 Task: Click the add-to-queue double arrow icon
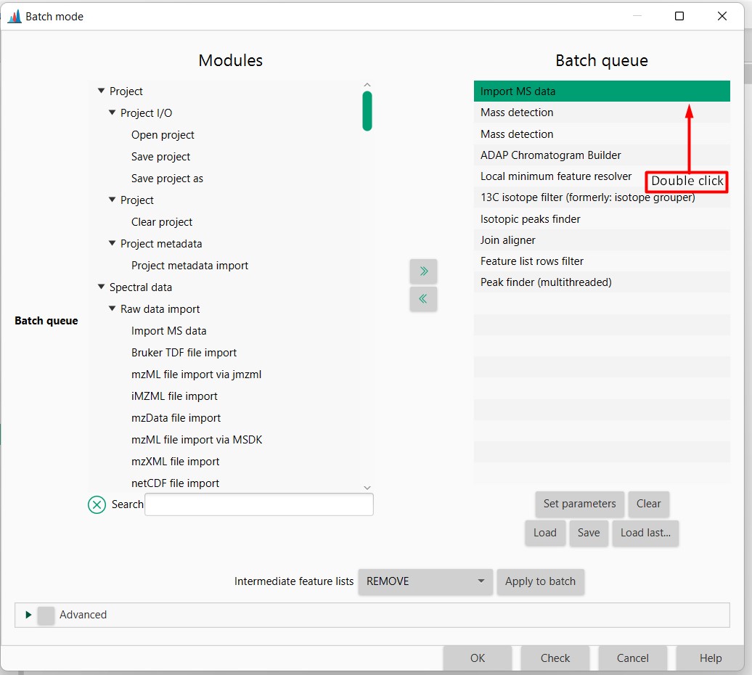pyautogui.click(x=423, y=271)
